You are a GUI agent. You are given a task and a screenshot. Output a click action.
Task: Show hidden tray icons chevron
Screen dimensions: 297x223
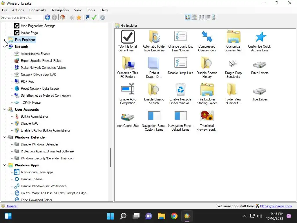click(245, 216)
